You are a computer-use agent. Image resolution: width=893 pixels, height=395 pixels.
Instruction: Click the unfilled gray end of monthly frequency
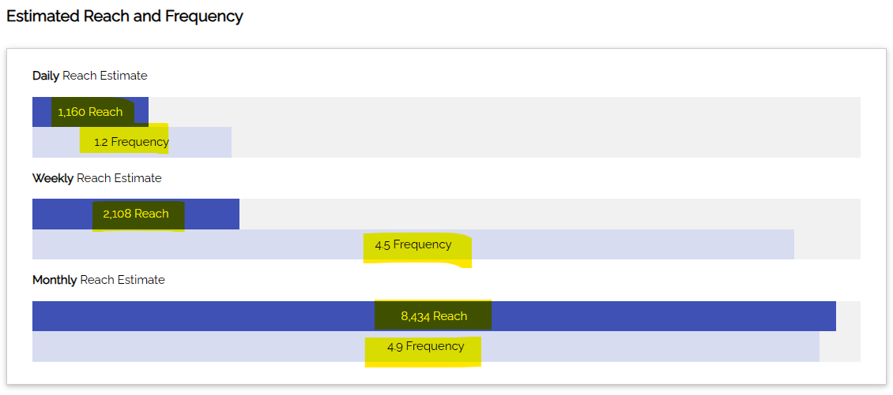[840, 346]
